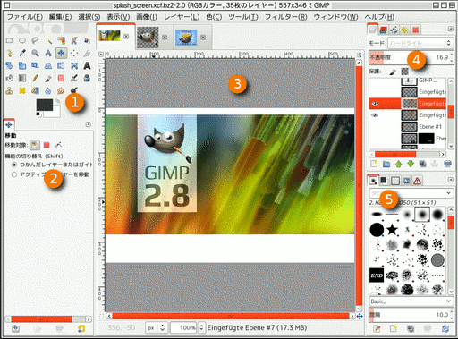Select the Text tool
The width and height of the screenshot is (458, 339).
87,65
